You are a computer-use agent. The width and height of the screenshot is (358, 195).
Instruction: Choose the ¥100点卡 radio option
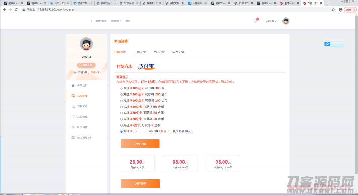coord(121,101)
